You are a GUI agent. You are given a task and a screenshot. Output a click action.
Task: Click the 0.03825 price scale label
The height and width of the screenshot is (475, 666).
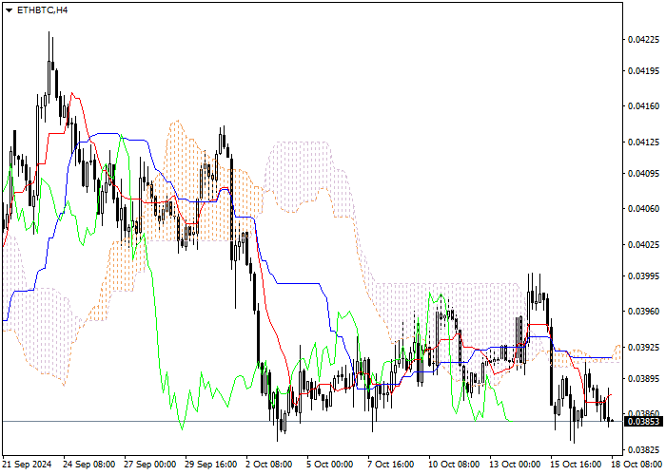[644, 449]
